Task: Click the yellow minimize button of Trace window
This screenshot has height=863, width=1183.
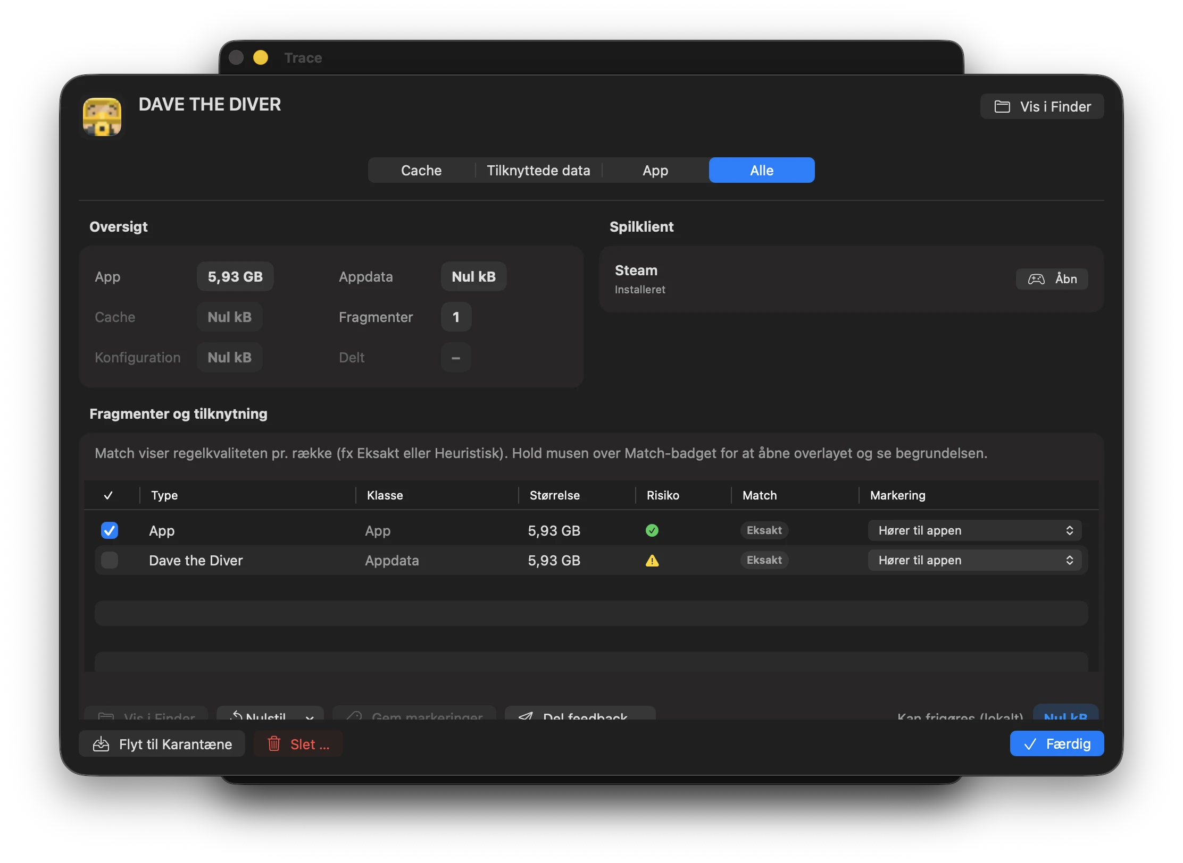Action: pos(261,57)
